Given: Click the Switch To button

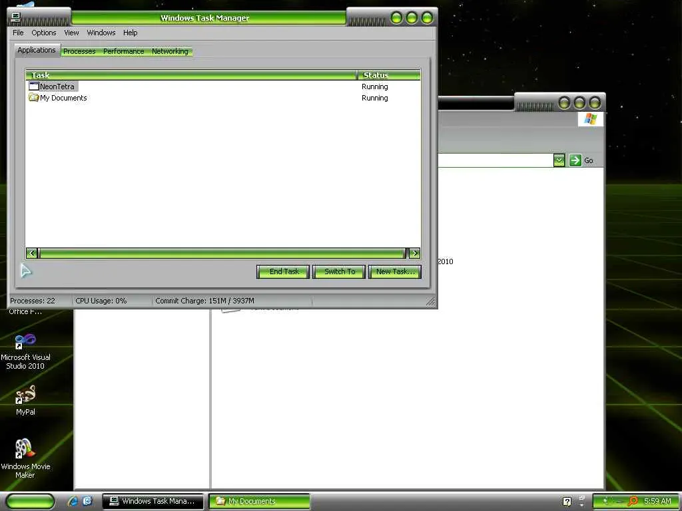Looking at the screenshot, I should pyautogui.click(x=339, y=271).
